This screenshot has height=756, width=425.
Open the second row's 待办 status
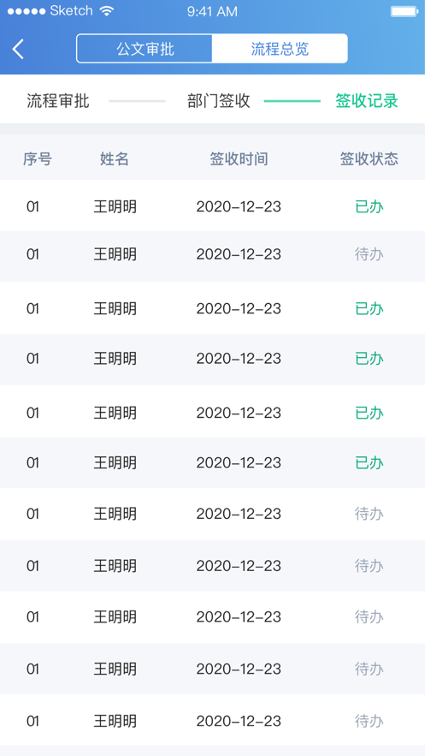coord(369,254)
